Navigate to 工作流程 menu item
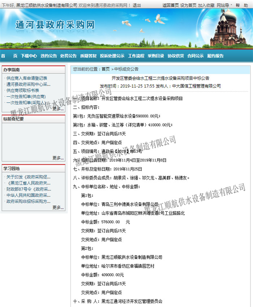Viewport: 253px width, 307px height. (136, 56)
